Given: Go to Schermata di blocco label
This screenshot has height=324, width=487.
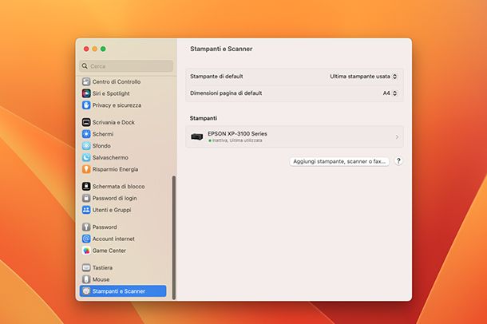Looking at the screenshot, I should pos(118,187).
